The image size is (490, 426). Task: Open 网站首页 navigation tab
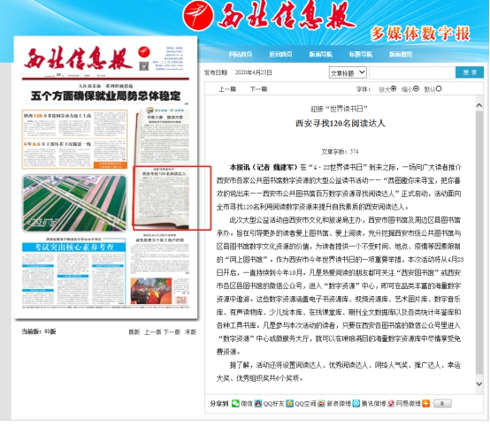point(241,54)
